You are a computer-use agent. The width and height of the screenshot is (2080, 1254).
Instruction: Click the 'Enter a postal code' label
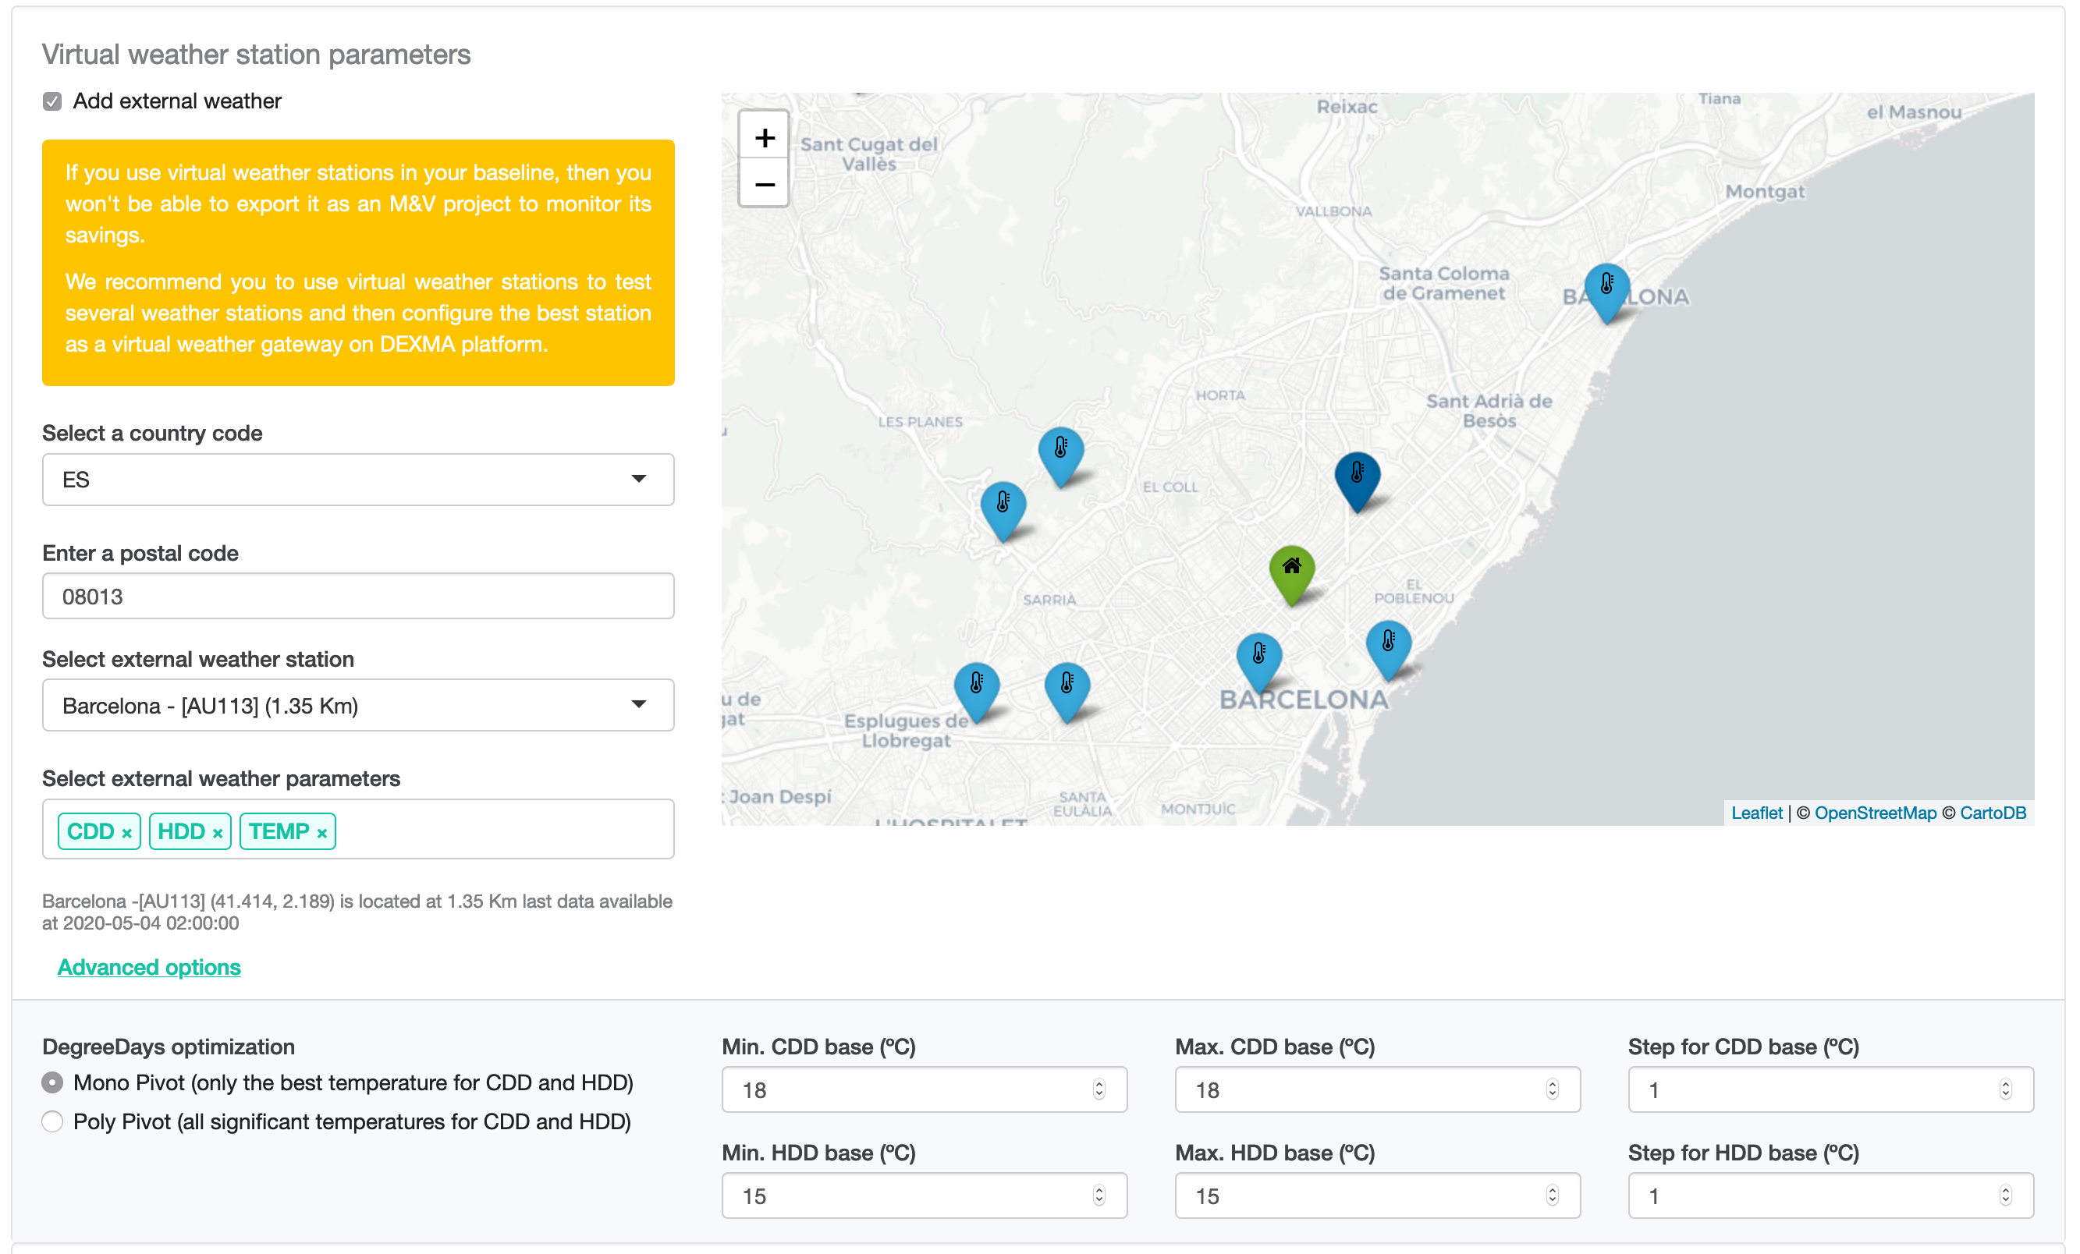[140, 553]
